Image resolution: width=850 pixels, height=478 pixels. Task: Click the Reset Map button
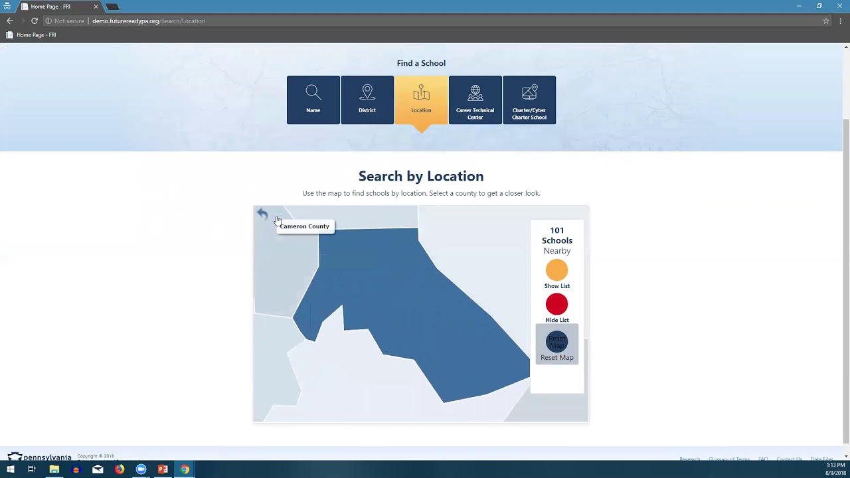[x=556, y=342]
